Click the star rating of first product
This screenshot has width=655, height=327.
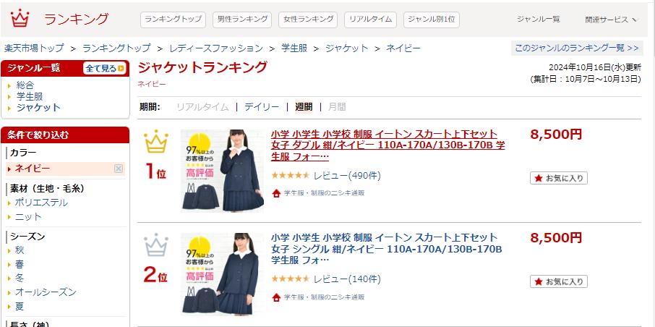pos(291,176)
